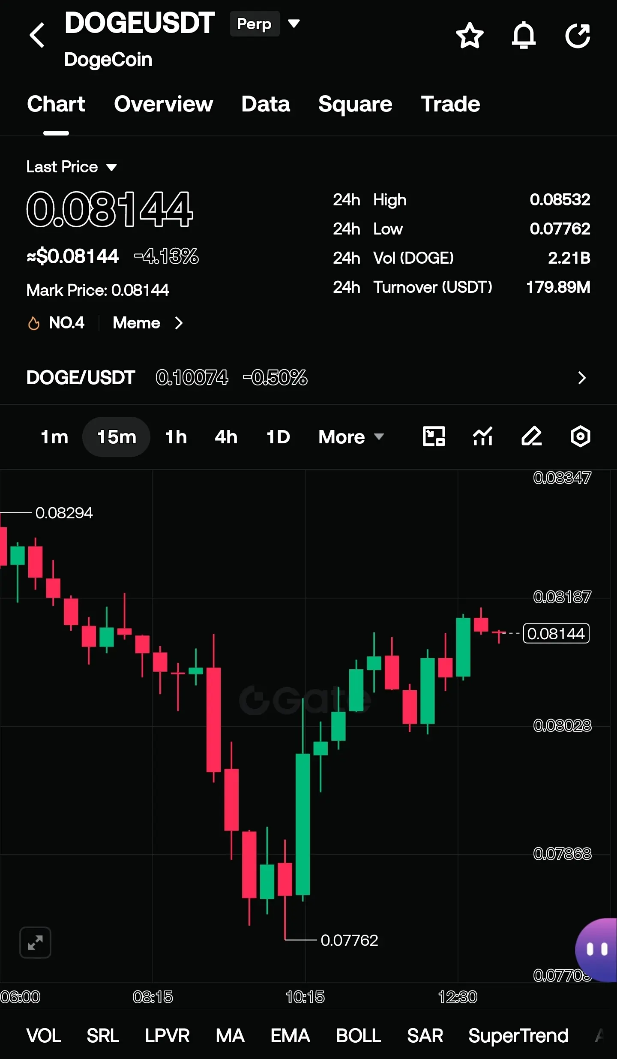Tap the 08:15 time axis label
Viewport: 617px width, 1059px height.
pos(153,997)
